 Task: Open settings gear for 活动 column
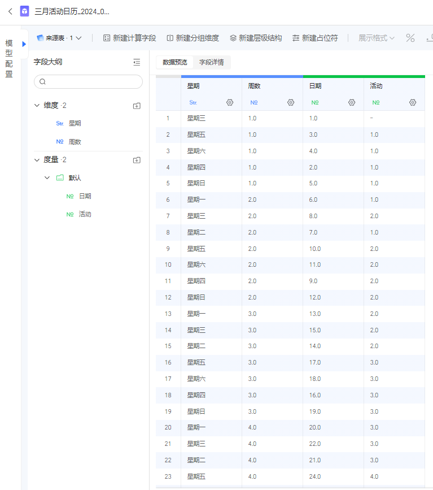click(x=413, y=102)
